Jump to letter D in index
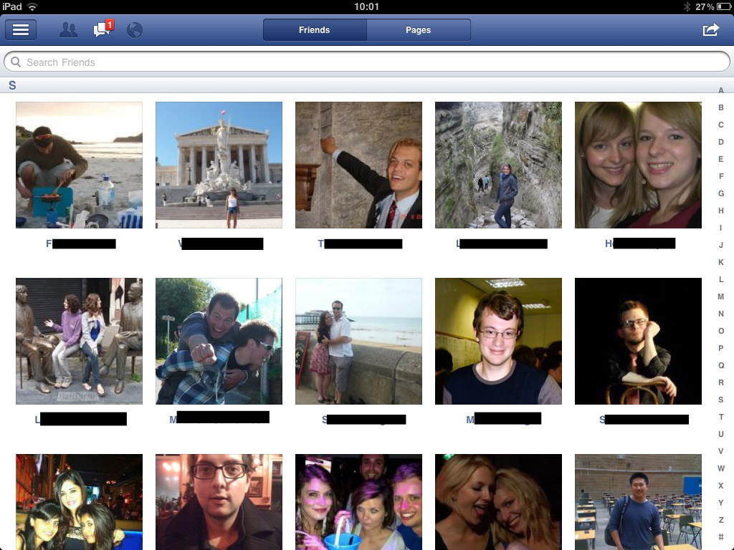The image size is (734, 550). (721, 142)
